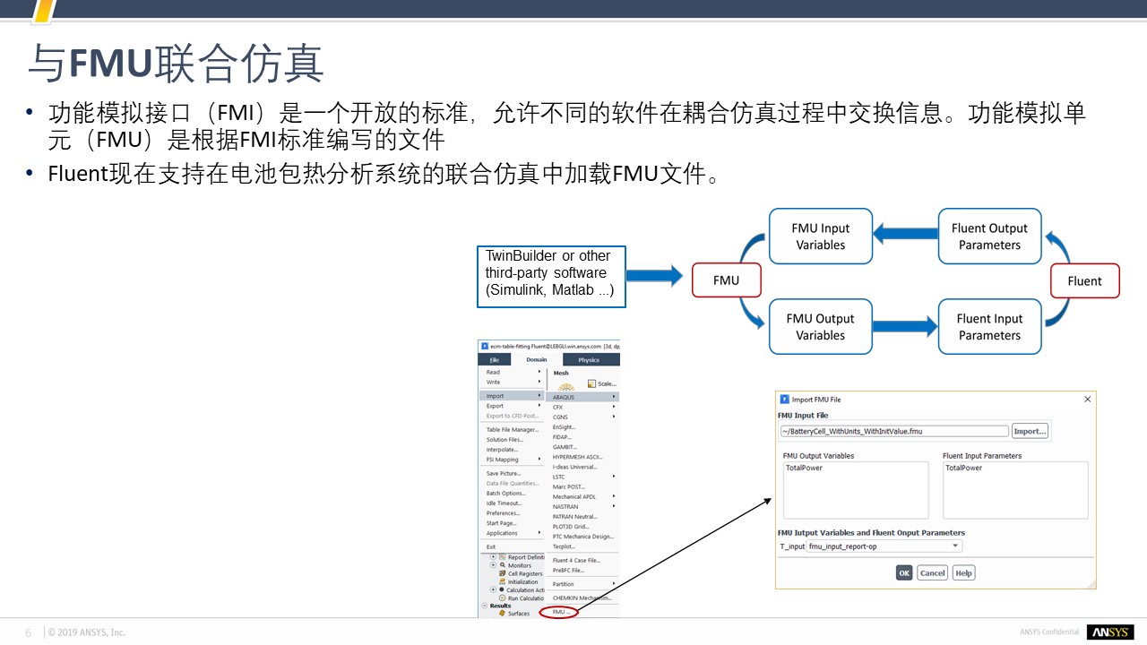Click the Cell Registers tree icon
Viewport: 1147px width, 645px height.
(503, 573)
